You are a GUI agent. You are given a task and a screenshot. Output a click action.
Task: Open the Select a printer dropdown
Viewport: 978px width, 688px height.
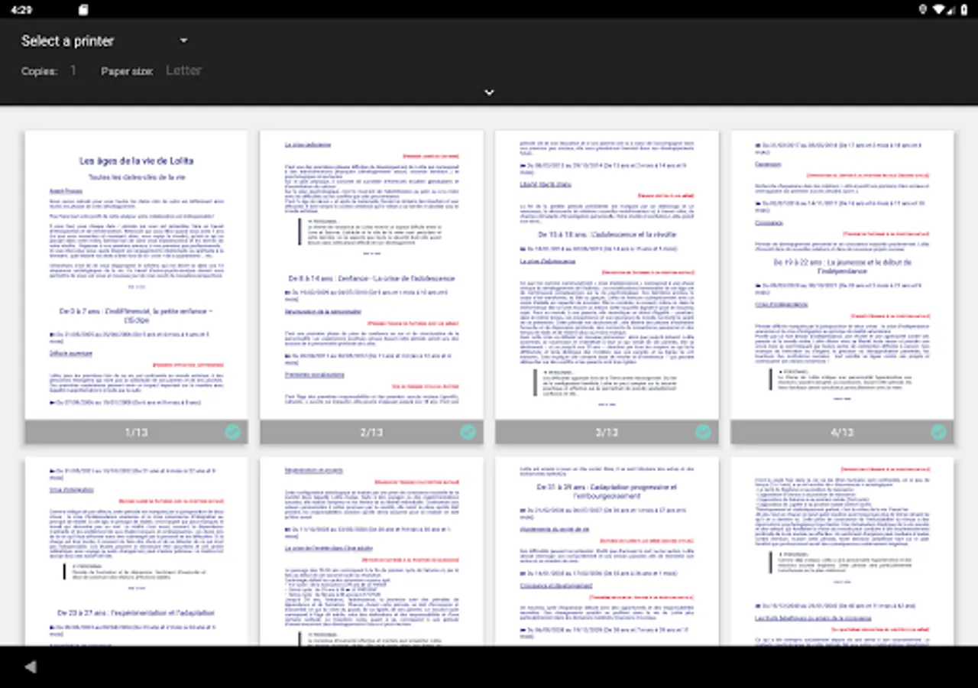pos(104,41)
